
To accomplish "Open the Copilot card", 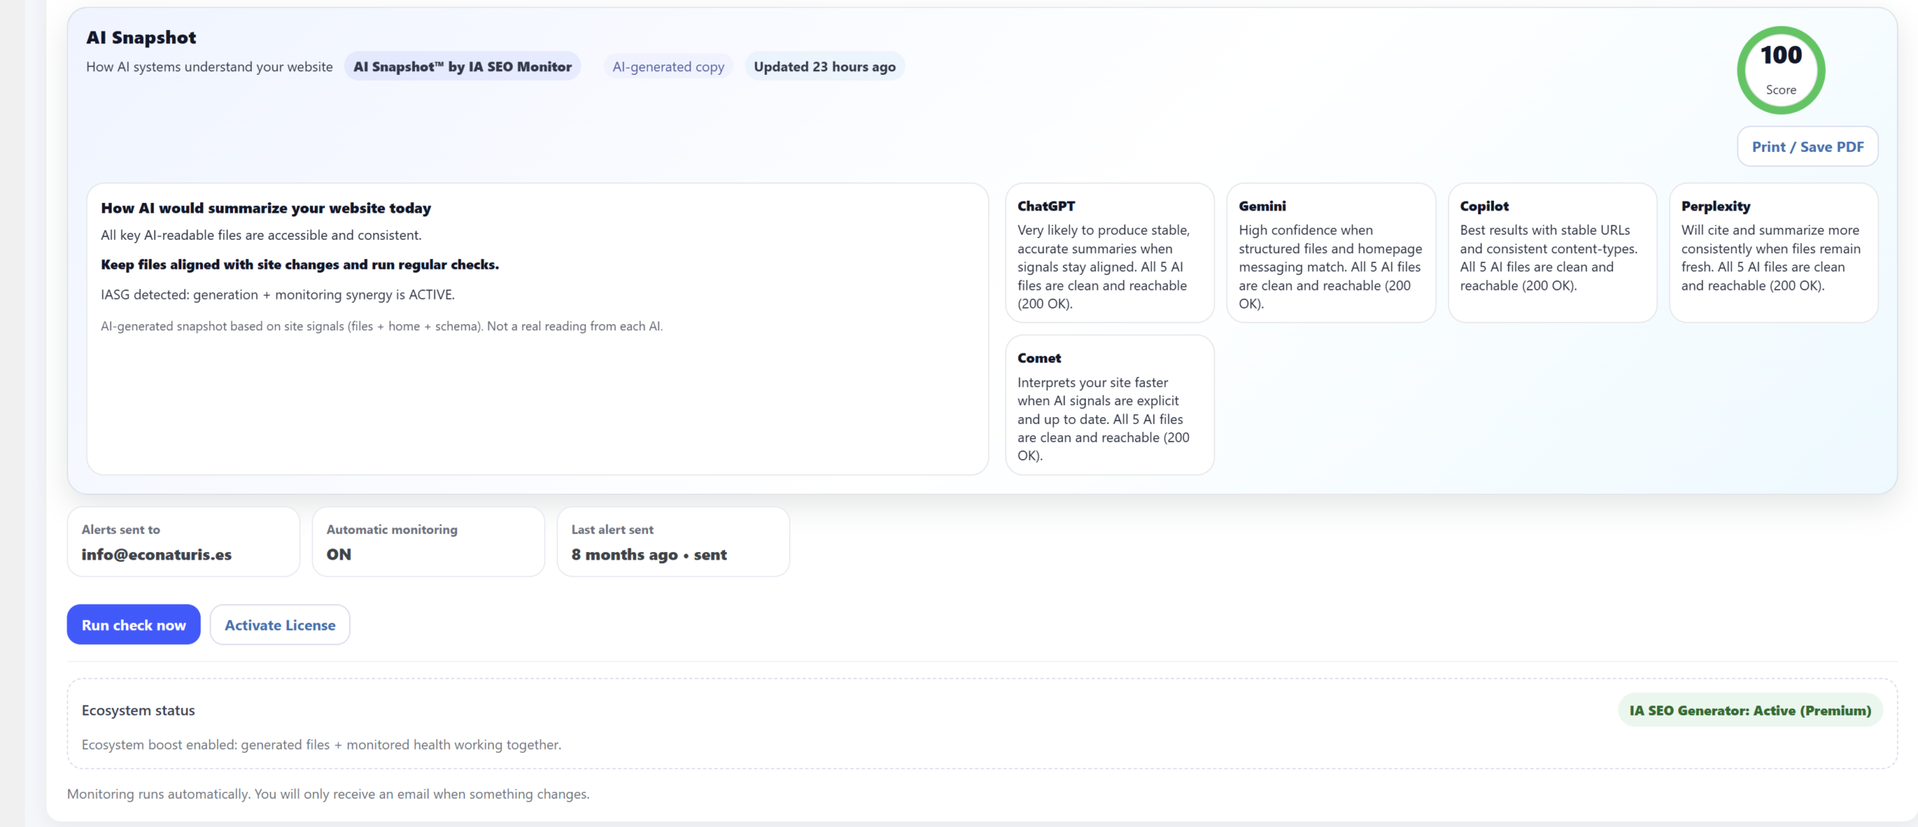I will (x=1552, y=253).
